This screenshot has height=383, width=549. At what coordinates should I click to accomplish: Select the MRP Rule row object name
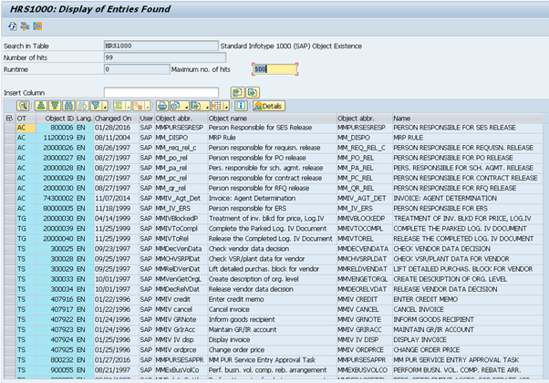click(223, 137)
